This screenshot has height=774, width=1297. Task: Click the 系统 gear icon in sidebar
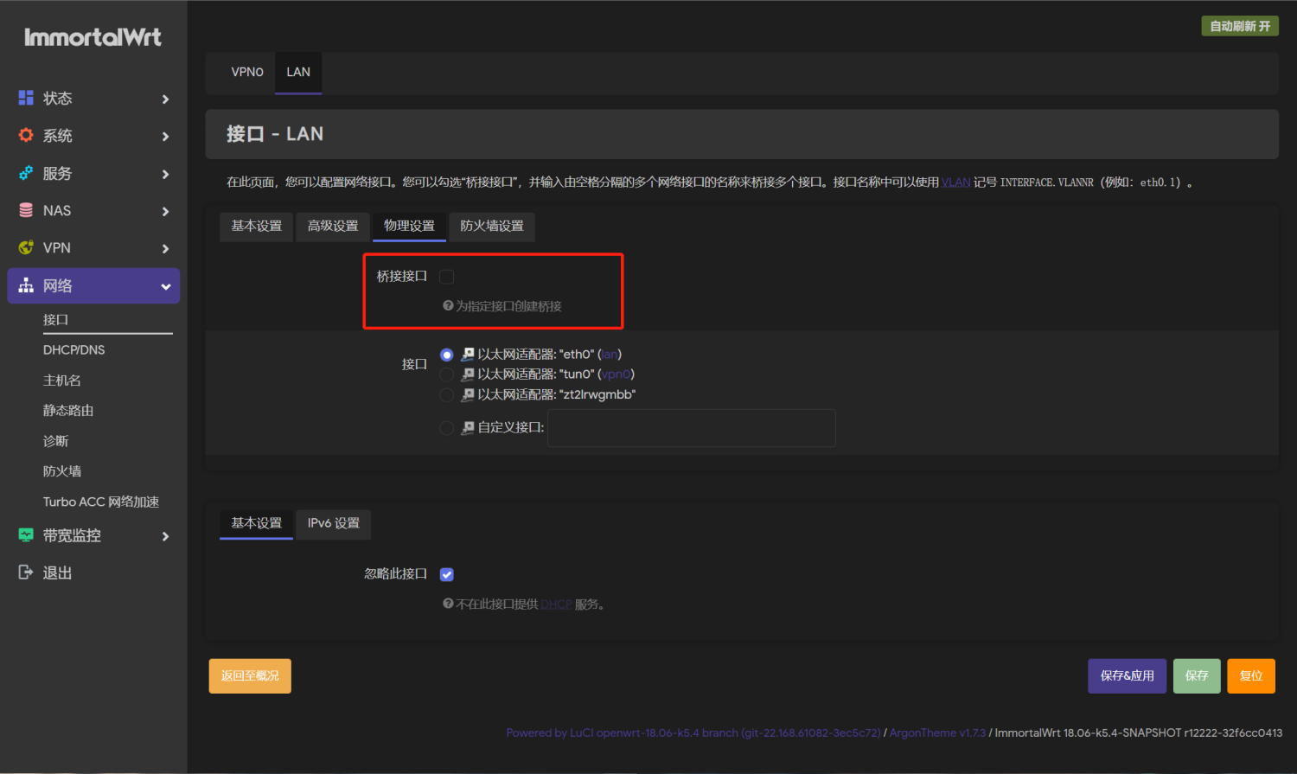coord(26,136)
